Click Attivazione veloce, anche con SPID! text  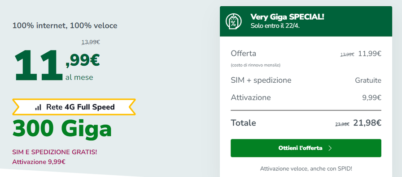pyautogui.click(x=306, y=169)
